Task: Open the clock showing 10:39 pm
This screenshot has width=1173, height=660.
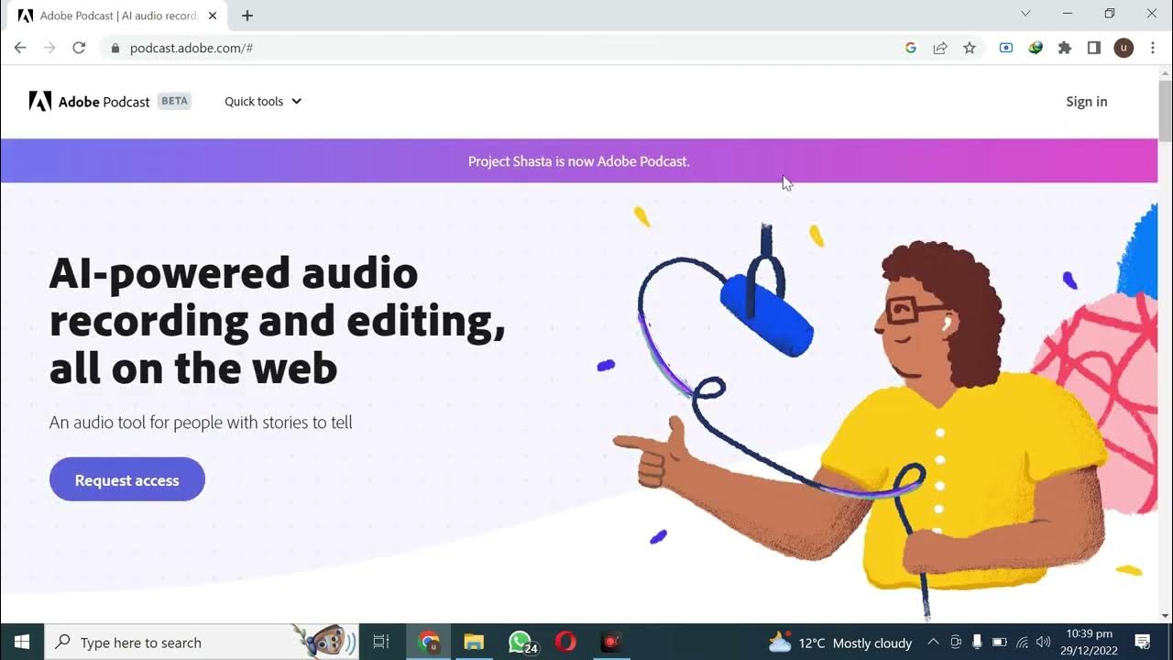Action: click(x=1089, y=642)
